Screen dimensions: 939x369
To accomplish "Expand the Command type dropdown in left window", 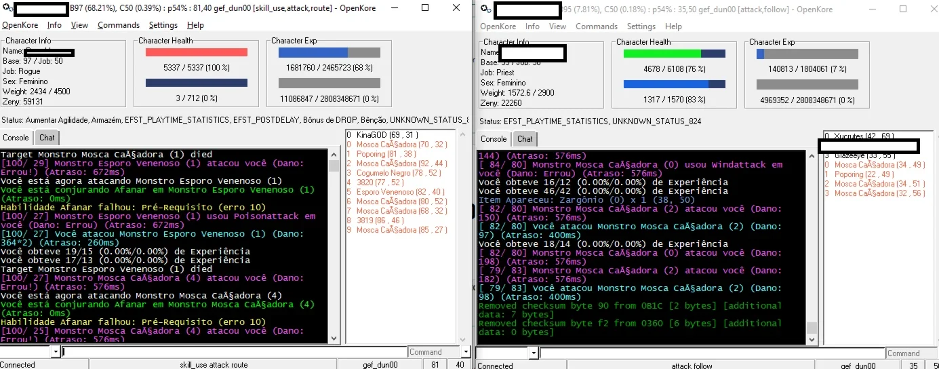I will click(465, 352).
